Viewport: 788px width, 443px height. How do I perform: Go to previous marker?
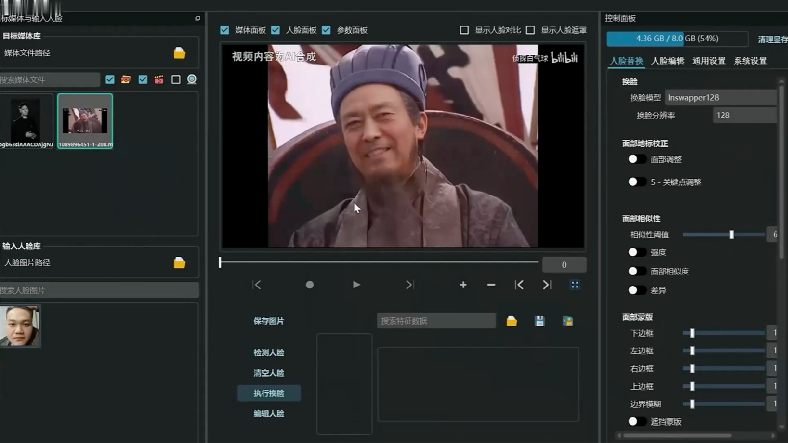519,285
